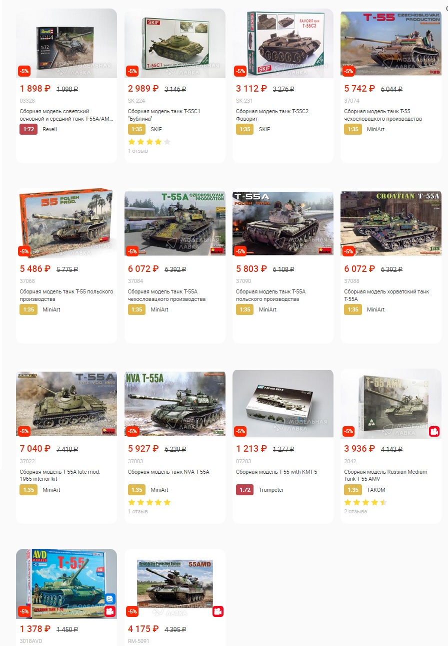Click star rating under SKIF T-55C1 Bublina
This screenshot has height=646, width=448.
tap(149, 142)
